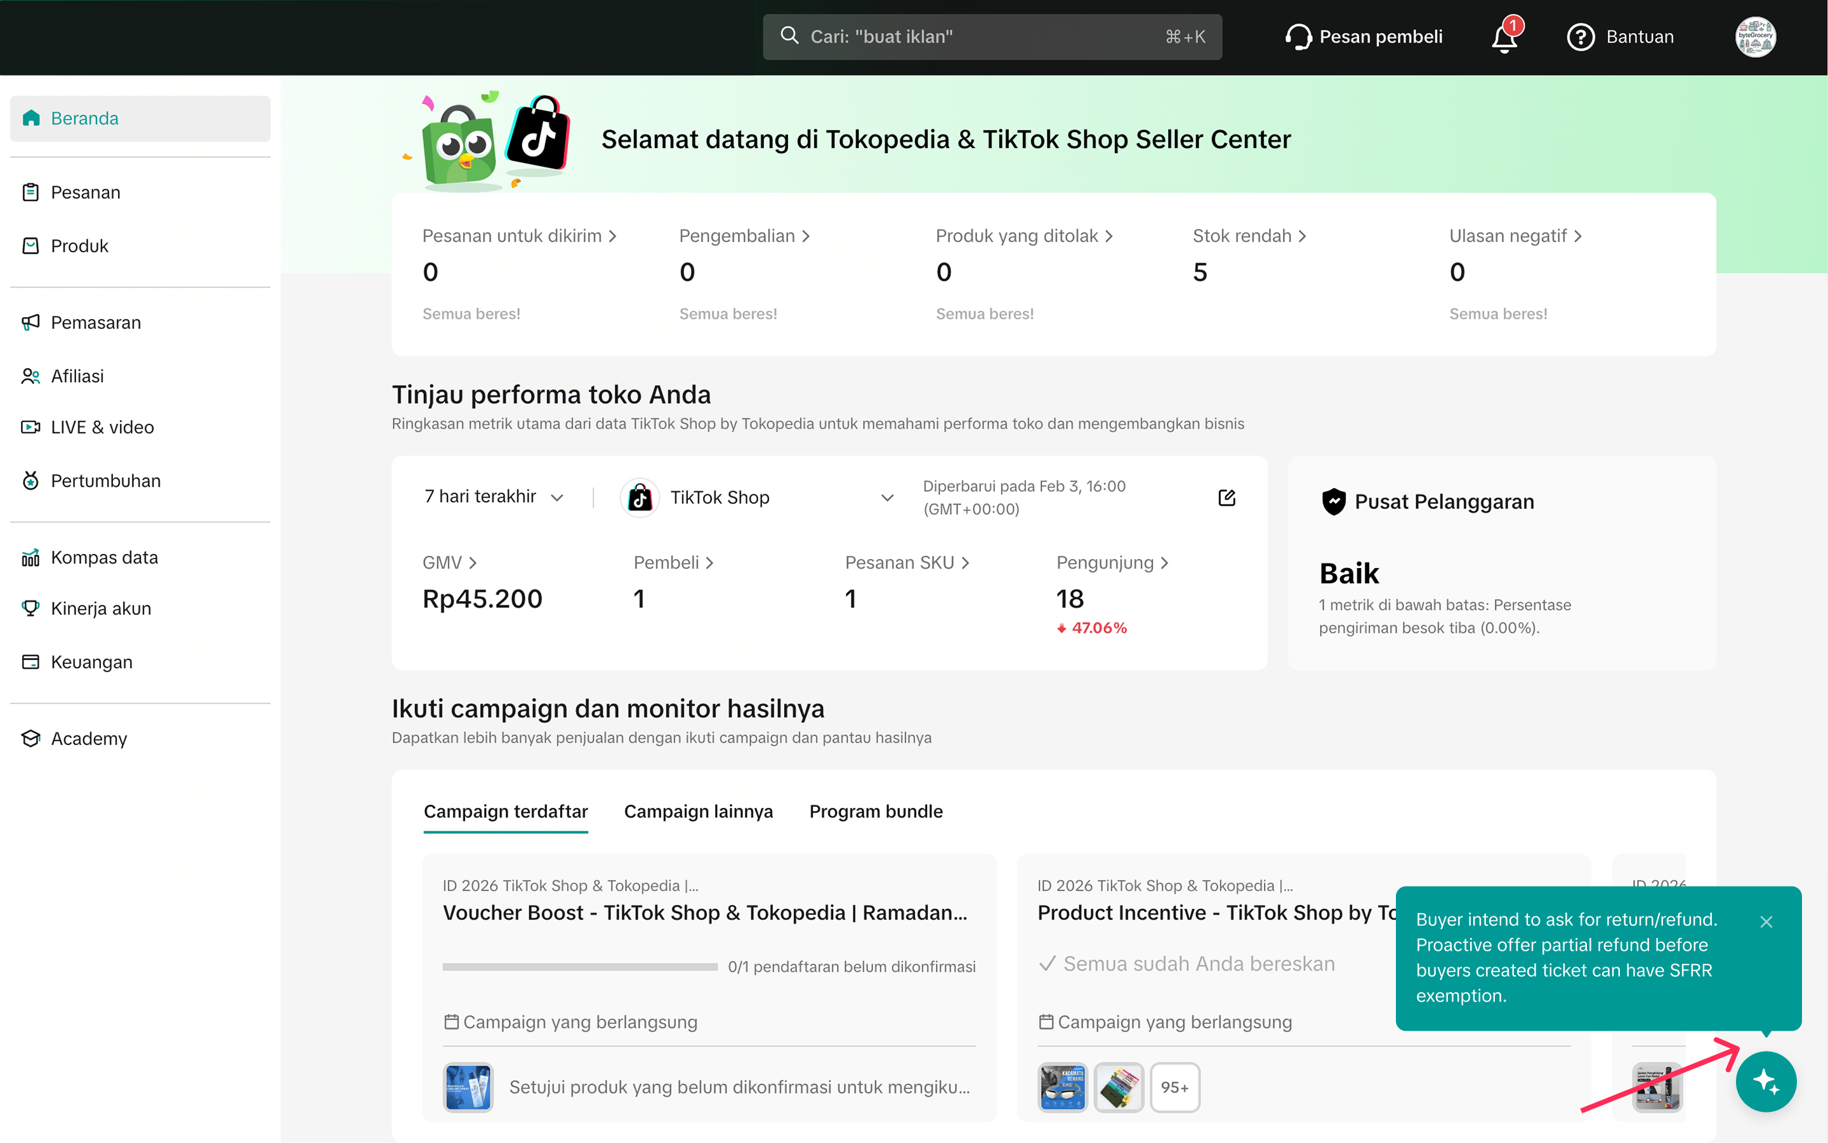Open Pengembalian details
1828x1143 pixels.
744,236
